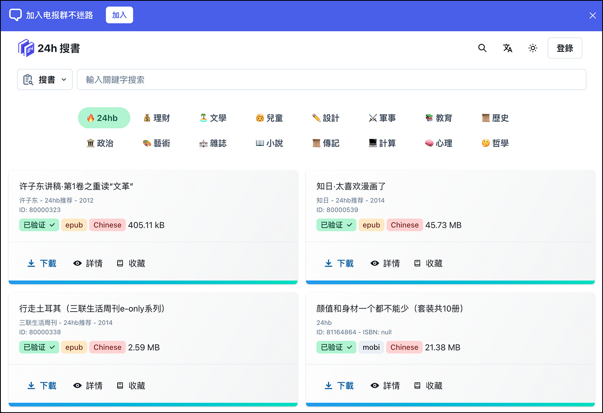Image resolution: width=603 pixels, height=413 pixels.
Task: View details of 知日·太喜欢漫画了
Action: (385, 263)
